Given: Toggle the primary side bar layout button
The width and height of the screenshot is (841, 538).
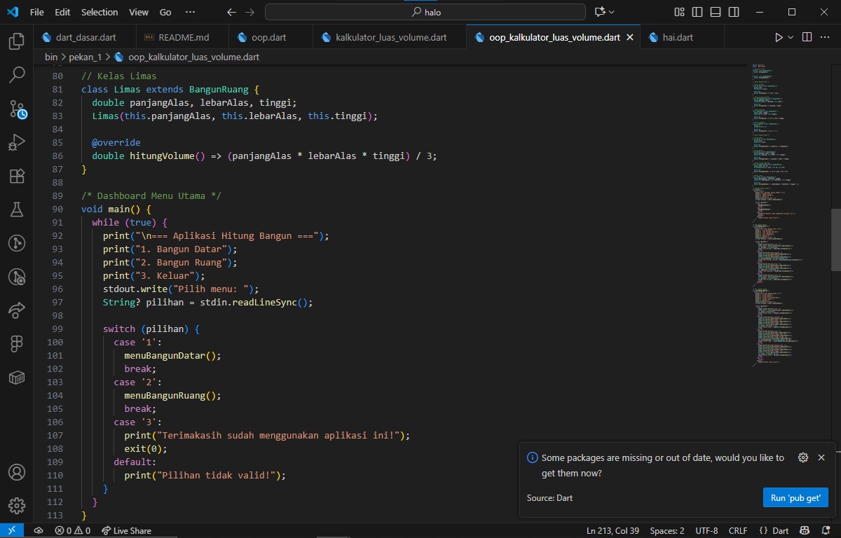Looking at the screenshot, I should point(697,12).
